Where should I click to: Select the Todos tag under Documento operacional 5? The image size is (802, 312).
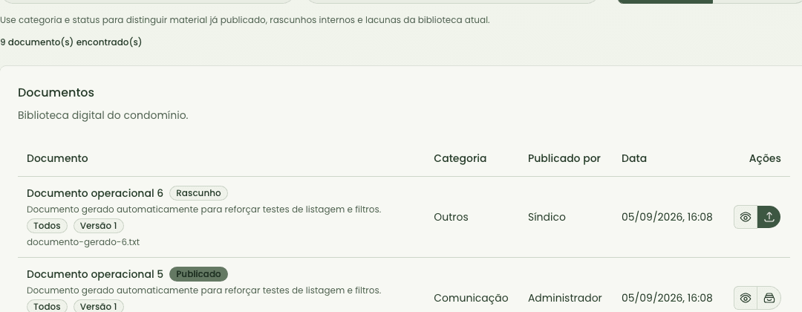click(x=47, y=306)
